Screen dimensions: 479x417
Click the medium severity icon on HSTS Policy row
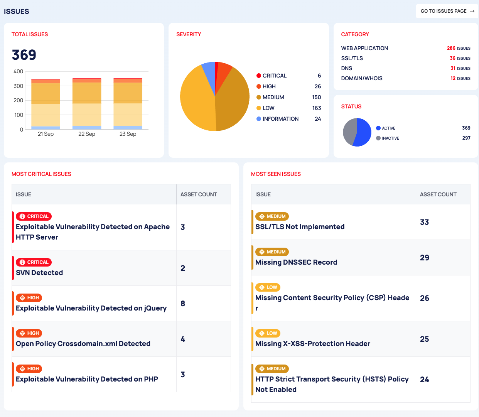262,369
